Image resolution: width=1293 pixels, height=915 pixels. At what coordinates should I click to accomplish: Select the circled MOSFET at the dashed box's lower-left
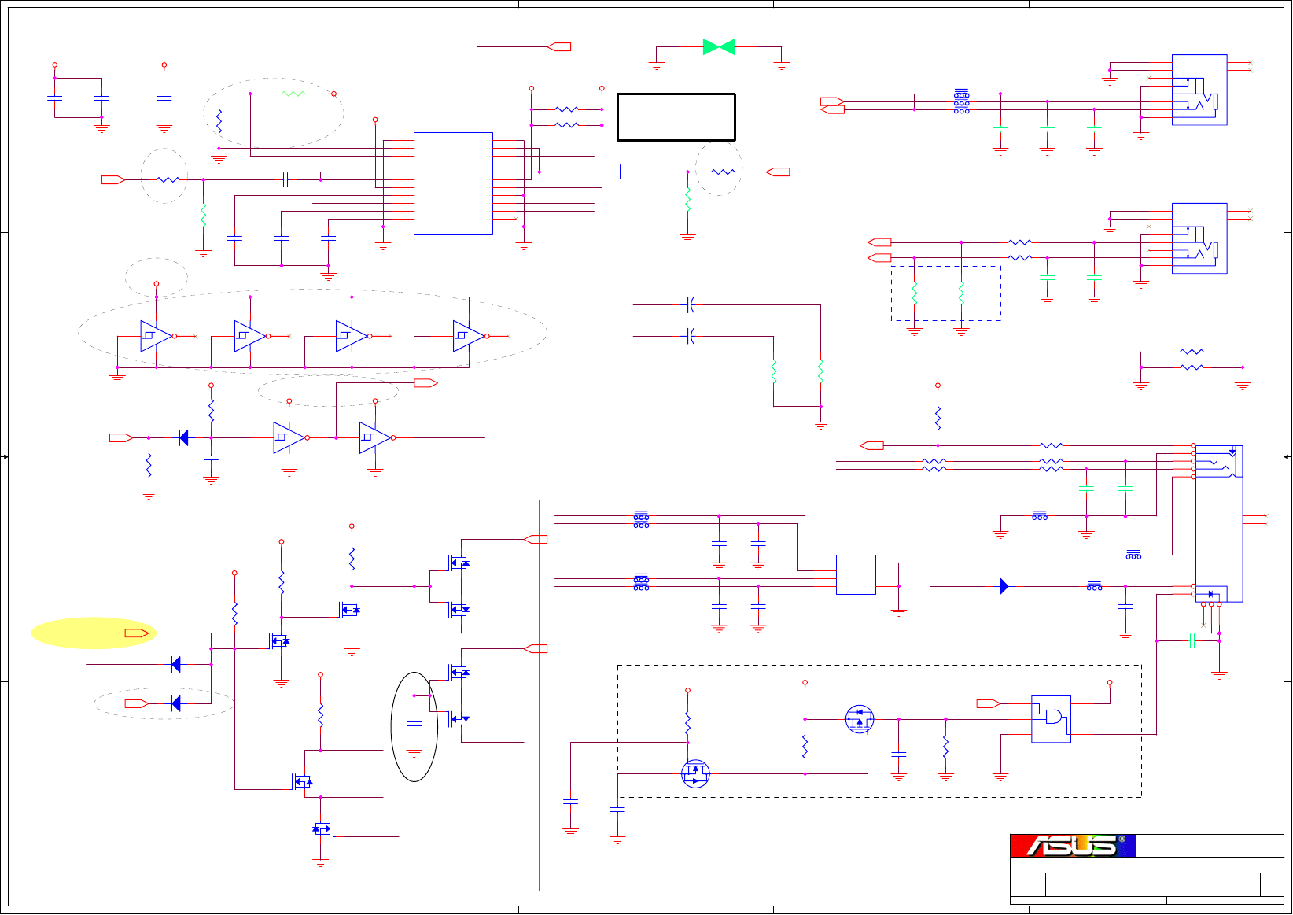[695, 774]
